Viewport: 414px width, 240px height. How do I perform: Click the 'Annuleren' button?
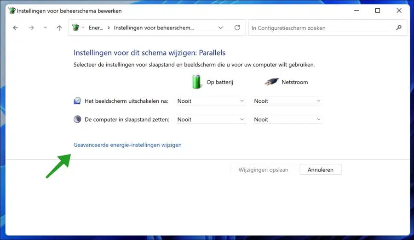click(320, 170)
